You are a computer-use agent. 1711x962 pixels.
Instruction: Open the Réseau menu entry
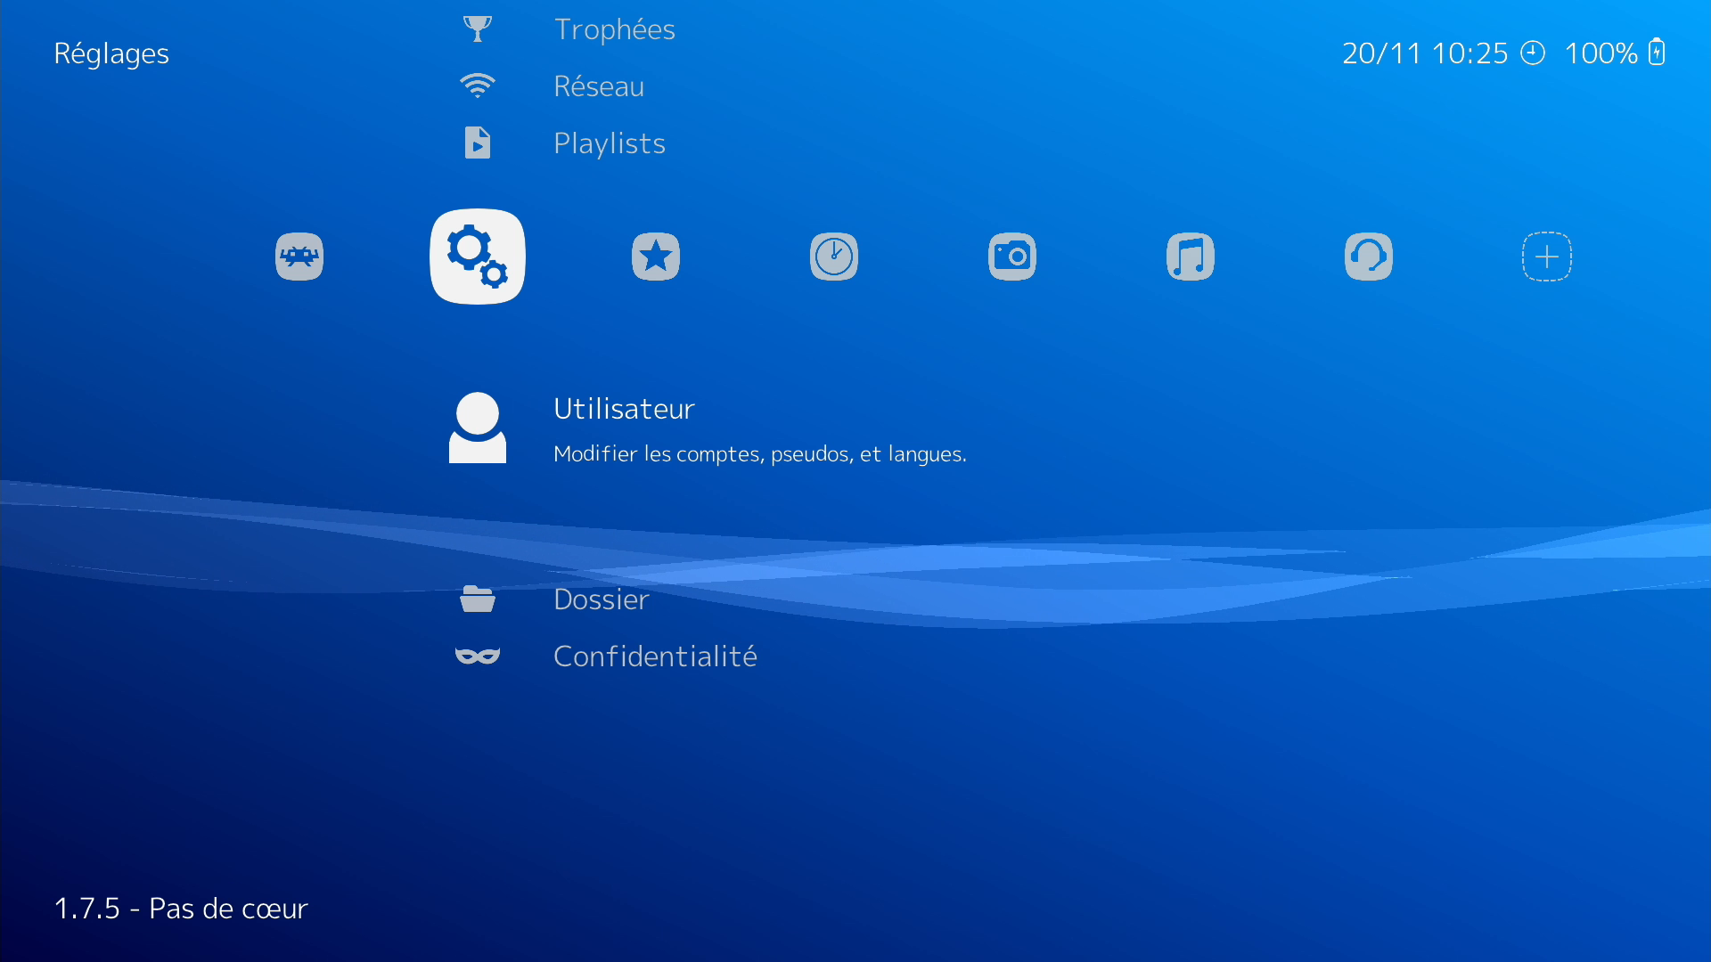598,86
